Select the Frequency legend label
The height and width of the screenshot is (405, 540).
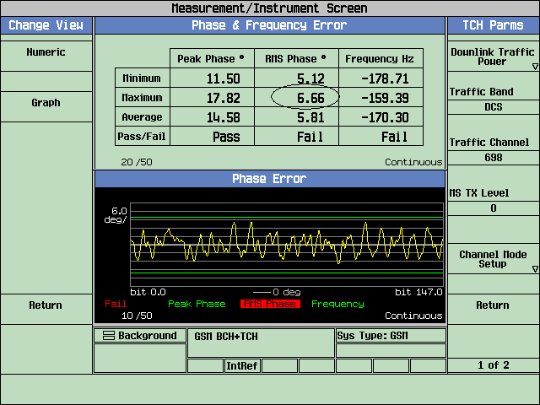(337, 304)
